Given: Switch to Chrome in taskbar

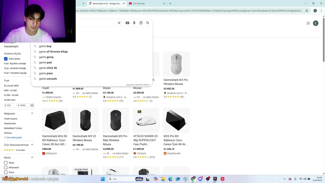Looking at the screenshot, I should [x=193, y=179].
